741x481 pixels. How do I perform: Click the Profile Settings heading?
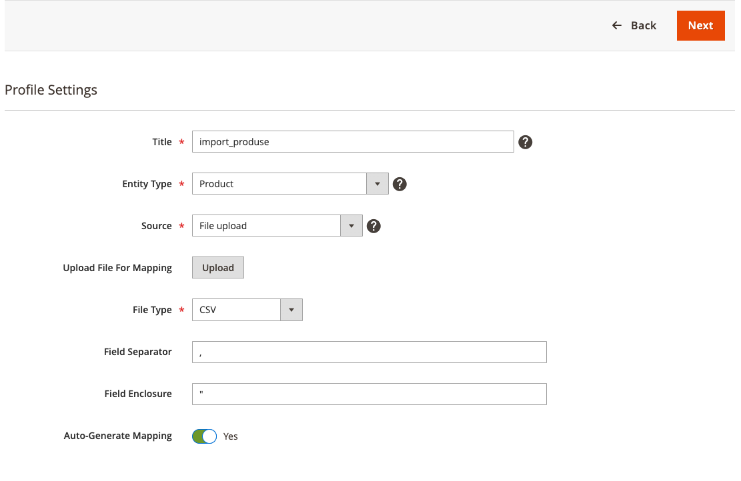click(x=51, y=90)
